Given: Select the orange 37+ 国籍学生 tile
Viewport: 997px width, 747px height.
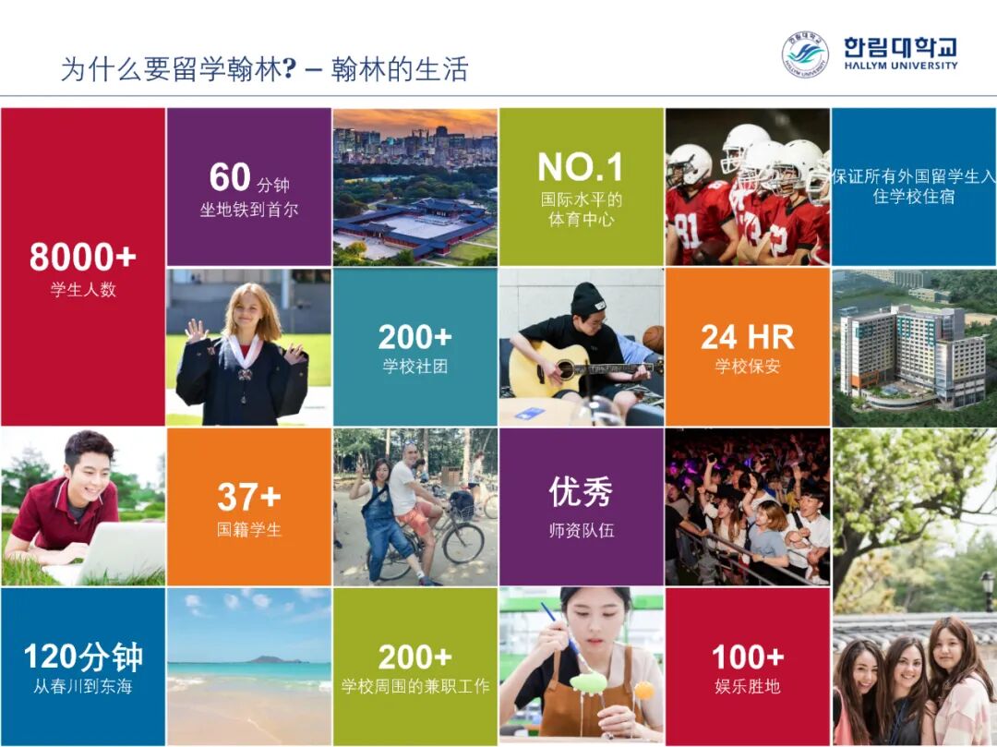Looking at the screenshot, I should pos(248,507).
